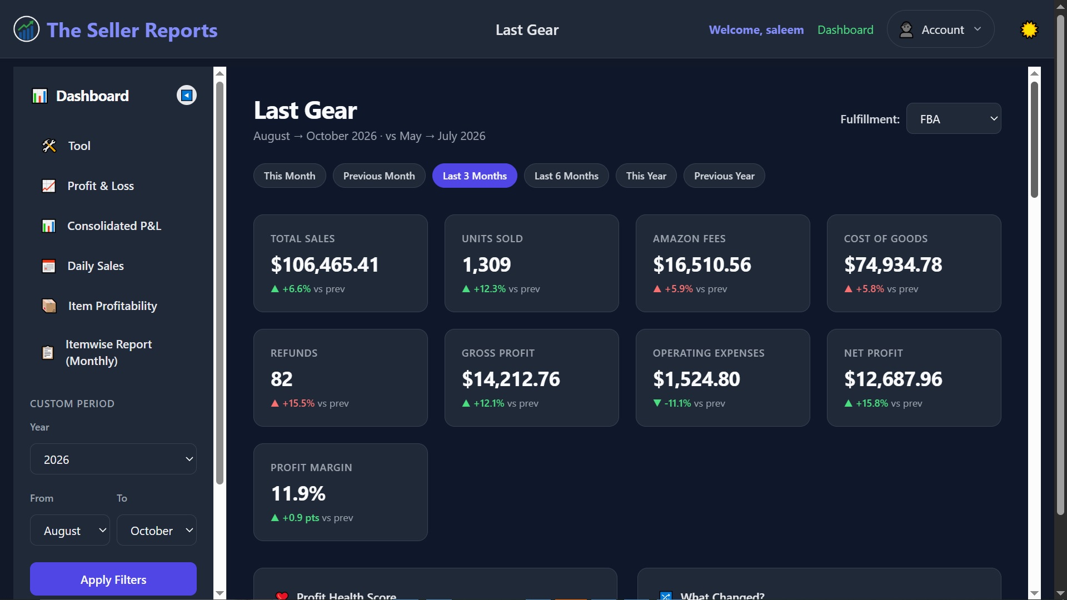Toggle the sun theme switch icon
The width and height of the screenshot is (1067, 600).
coord(1029,29)
